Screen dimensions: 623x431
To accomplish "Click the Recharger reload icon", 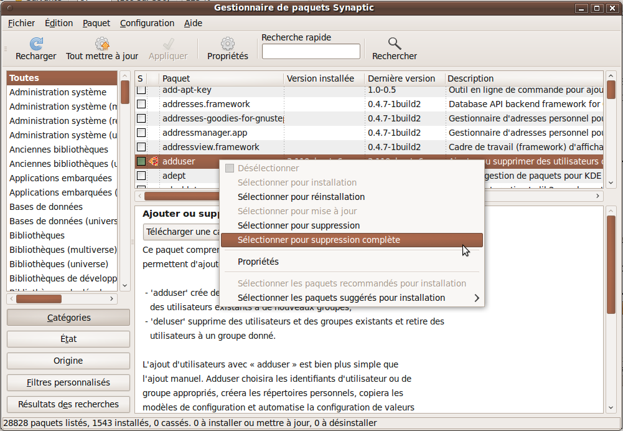I will (x=36, y=44).
